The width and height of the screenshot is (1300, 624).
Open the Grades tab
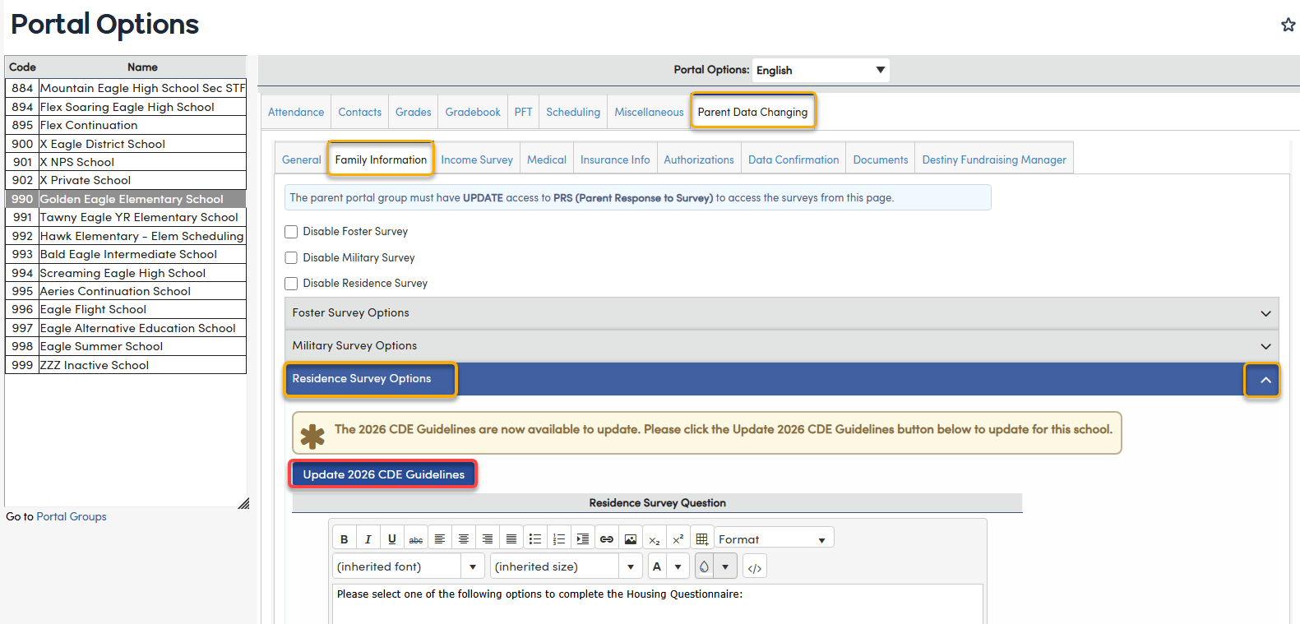click(414, 113)
